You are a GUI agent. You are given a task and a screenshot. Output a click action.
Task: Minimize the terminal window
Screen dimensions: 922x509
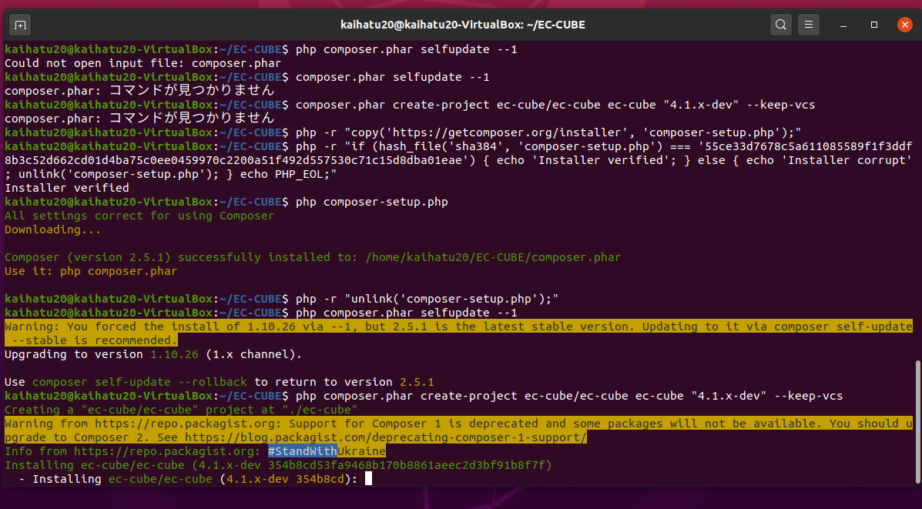pos(843,25)
